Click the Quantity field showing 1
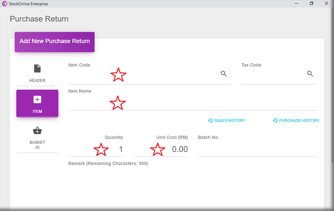The image size is (334, 211). 96,150
